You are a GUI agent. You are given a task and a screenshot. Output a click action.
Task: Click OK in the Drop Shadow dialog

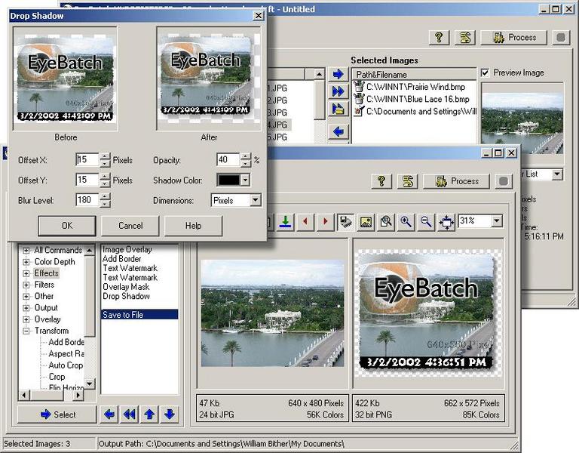(x=67, y=226)
